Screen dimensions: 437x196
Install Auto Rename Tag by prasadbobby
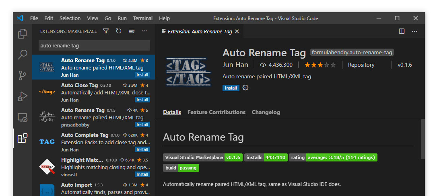(142, 125)
